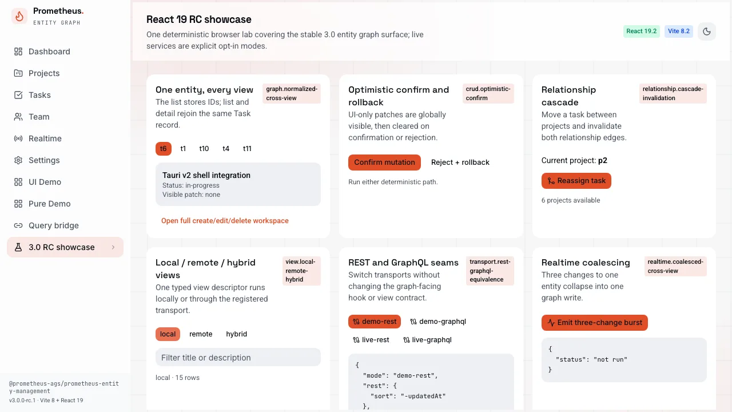This screenshot has width=732, height=412.
Task: Emit the three-change burst
Action: point(595,323)
